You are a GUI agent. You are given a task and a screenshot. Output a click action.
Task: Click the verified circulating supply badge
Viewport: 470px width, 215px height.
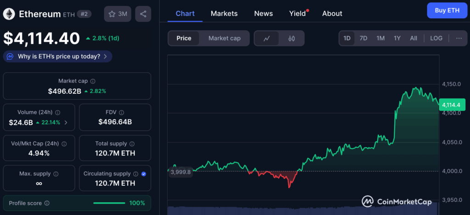coord(144,174)
